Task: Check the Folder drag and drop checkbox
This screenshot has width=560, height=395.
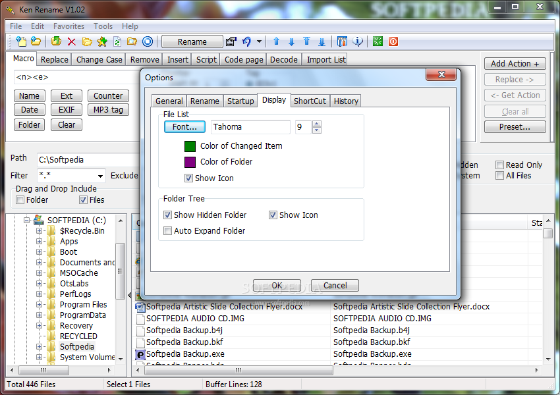Action: click(x=20, y=200)
